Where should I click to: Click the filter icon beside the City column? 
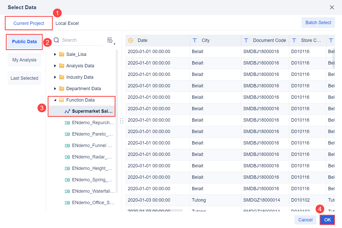195,40
